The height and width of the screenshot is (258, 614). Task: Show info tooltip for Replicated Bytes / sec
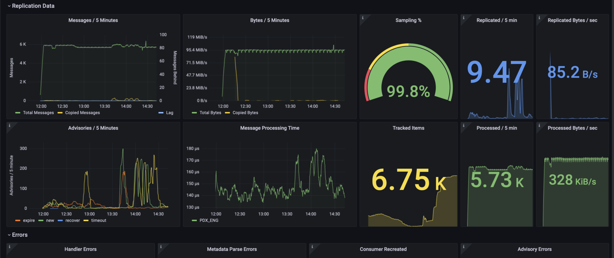[x=539, y=18]
